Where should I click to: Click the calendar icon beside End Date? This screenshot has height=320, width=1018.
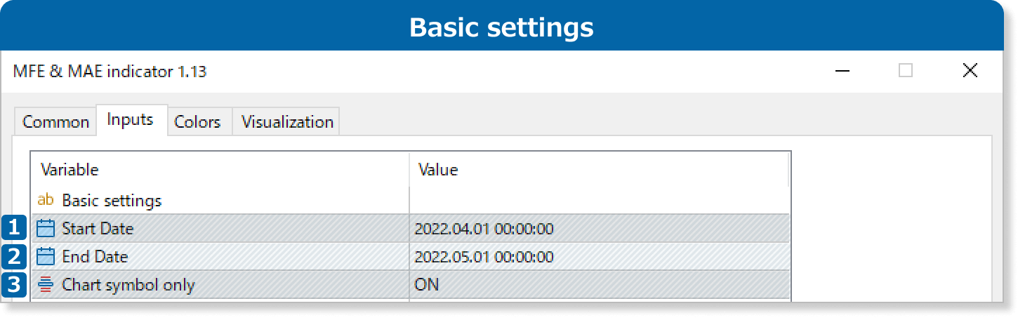46,257
